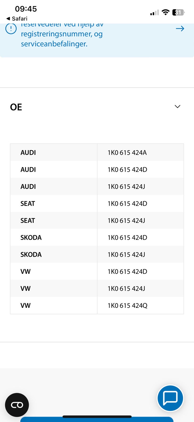
Task: Tap the battery level indicator
Action: tap(178, 12)
